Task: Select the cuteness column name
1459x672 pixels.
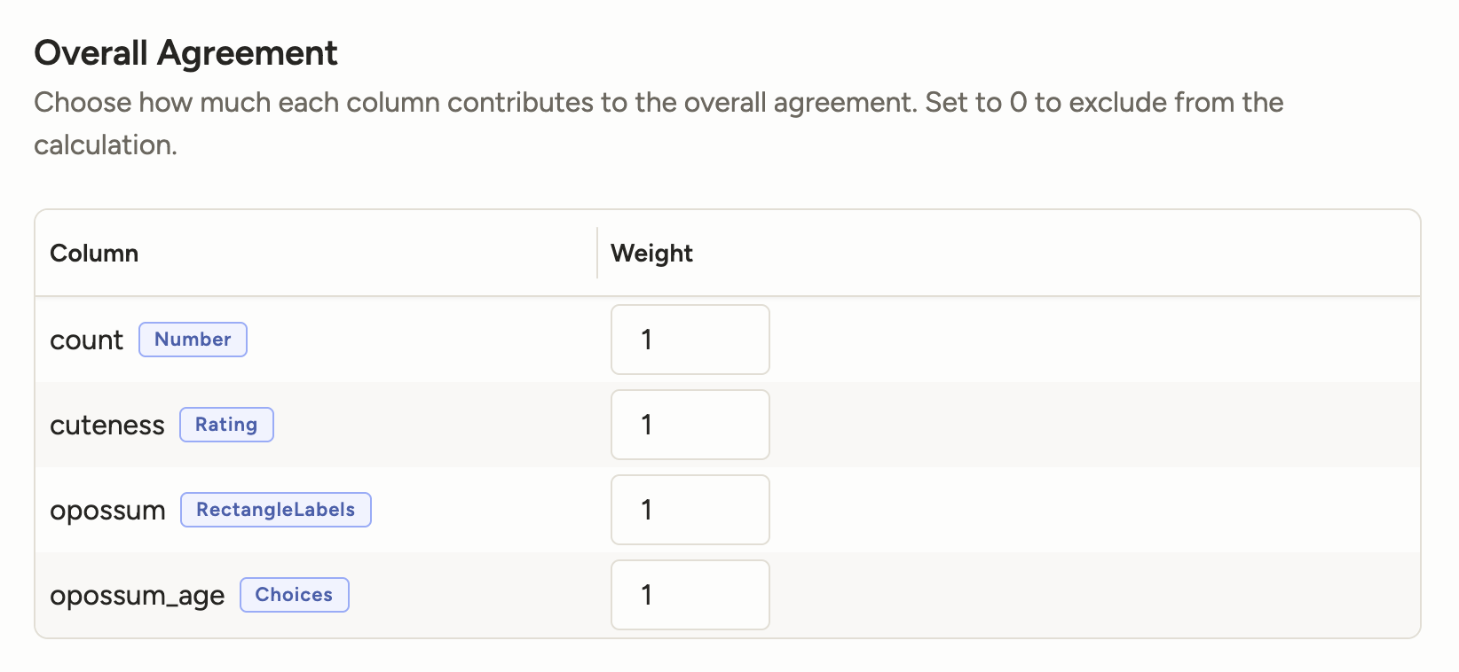Action: click(x=107, y=426)
